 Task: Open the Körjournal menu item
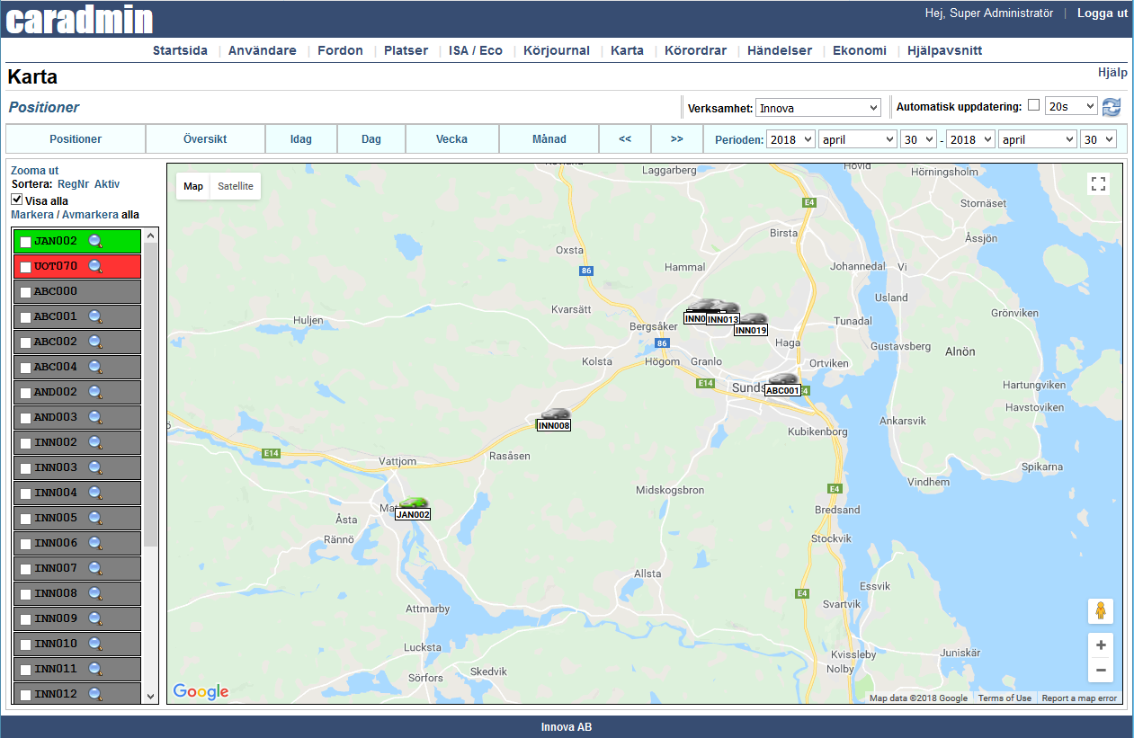[x=557, y=50]
